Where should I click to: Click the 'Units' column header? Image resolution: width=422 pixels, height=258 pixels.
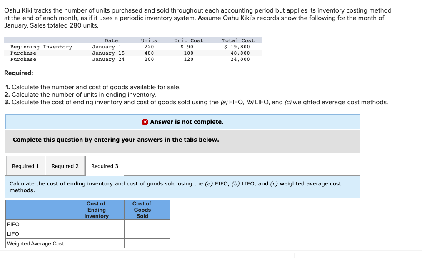coord(149,40)
